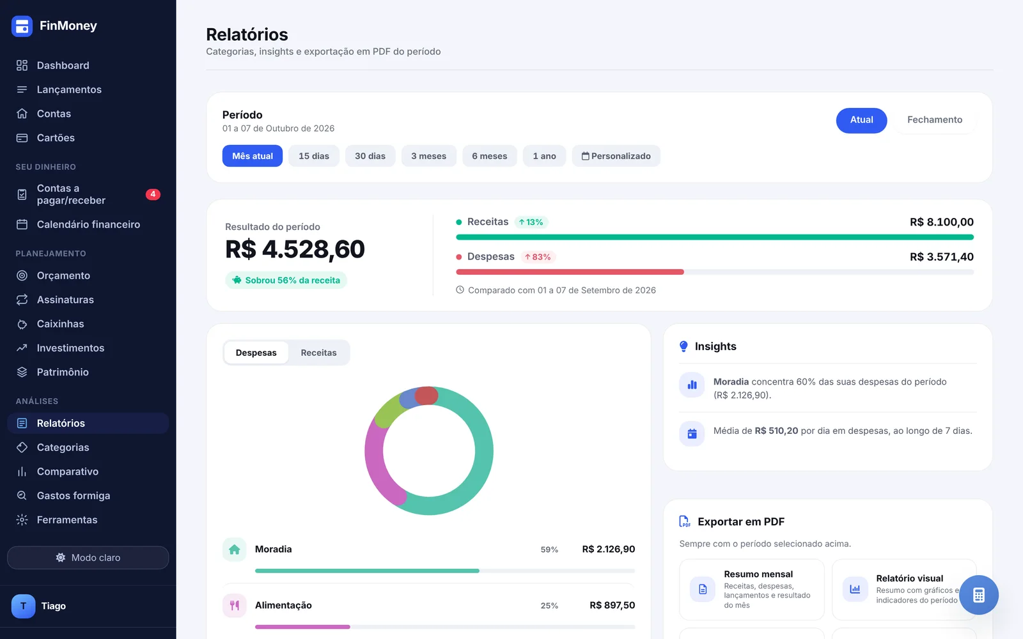Click the red 4 notification badge

[153, 194]
